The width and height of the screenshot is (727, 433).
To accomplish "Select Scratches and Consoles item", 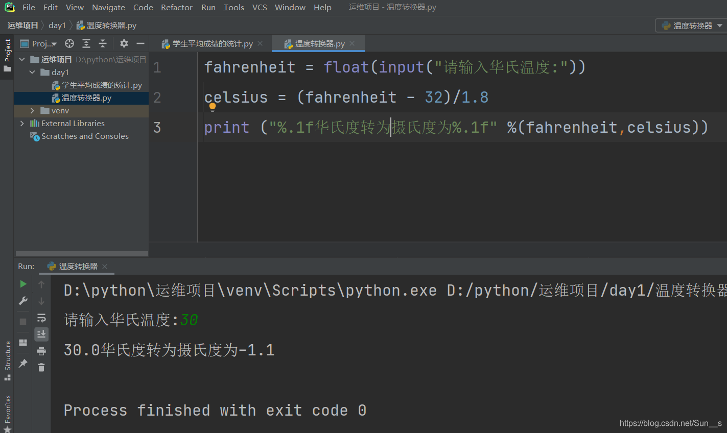I will [80, 136].
